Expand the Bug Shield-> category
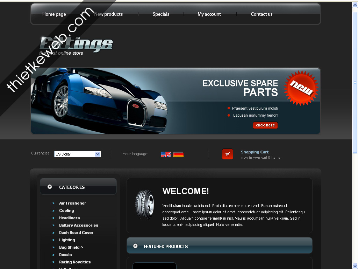 tap(71, 247)
